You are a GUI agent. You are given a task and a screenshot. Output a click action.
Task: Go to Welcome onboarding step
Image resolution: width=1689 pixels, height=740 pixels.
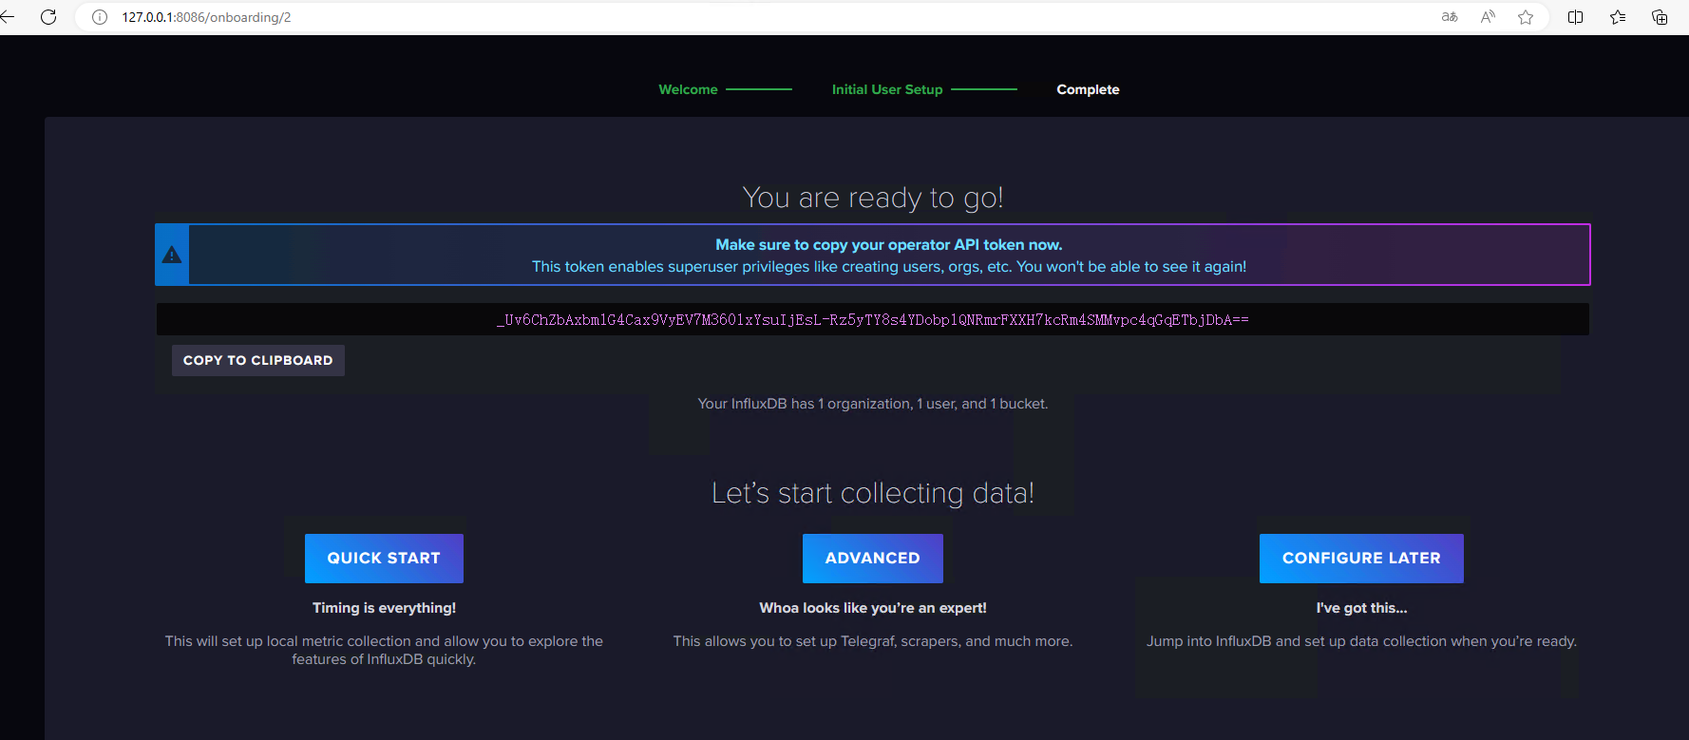[x=689, y=89]
